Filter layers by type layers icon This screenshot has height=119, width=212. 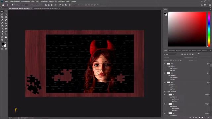click(x=187, y=54)
